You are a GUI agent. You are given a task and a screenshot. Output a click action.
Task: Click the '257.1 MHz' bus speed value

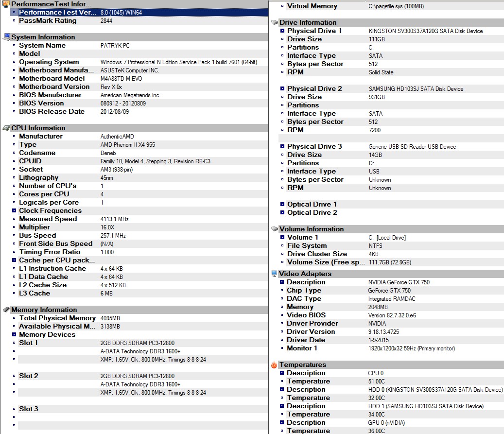click(113, 236)
